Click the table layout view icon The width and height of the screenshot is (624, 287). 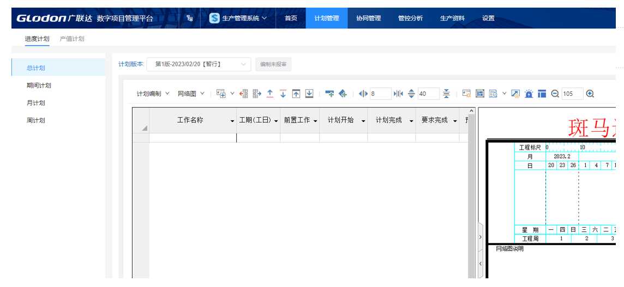tap(480, 94)
